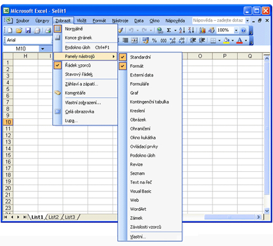Click the Decrease Decimal icon
Viewport: 273px width, 246px height.
click(x=182, y=40)
